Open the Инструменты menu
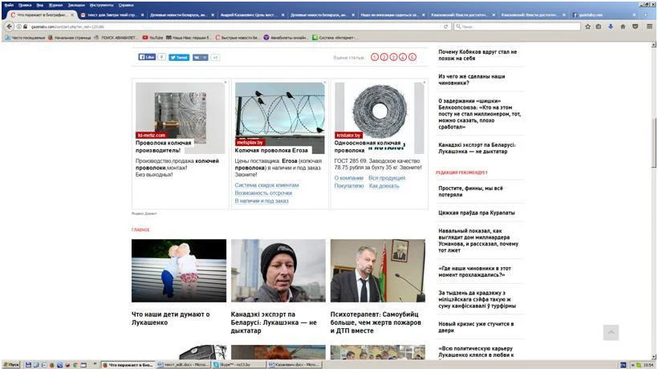The height and width of the screenshot is (369, 658). coord(102,5)
